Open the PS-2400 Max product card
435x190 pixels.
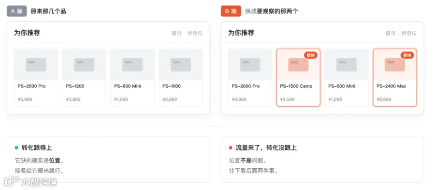395,78
